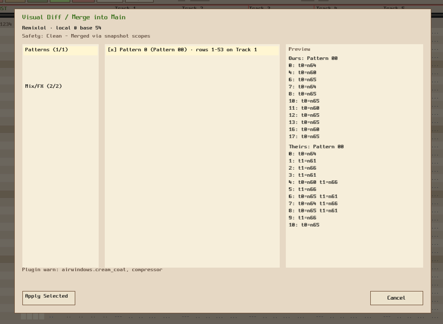Select the Patterns (1/1) category
This screenshot has height=324, width=443.
click(x=61, y=50)
